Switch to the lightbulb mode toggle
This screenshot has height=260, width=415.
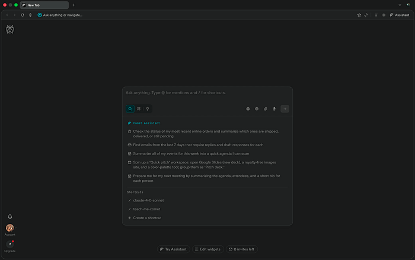point(147,109)
